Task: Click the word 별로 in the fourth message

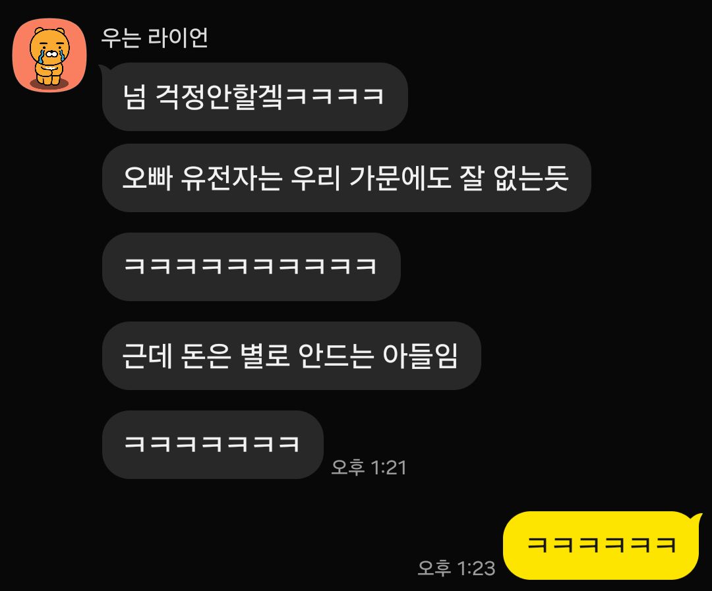Action: [265, 355]
